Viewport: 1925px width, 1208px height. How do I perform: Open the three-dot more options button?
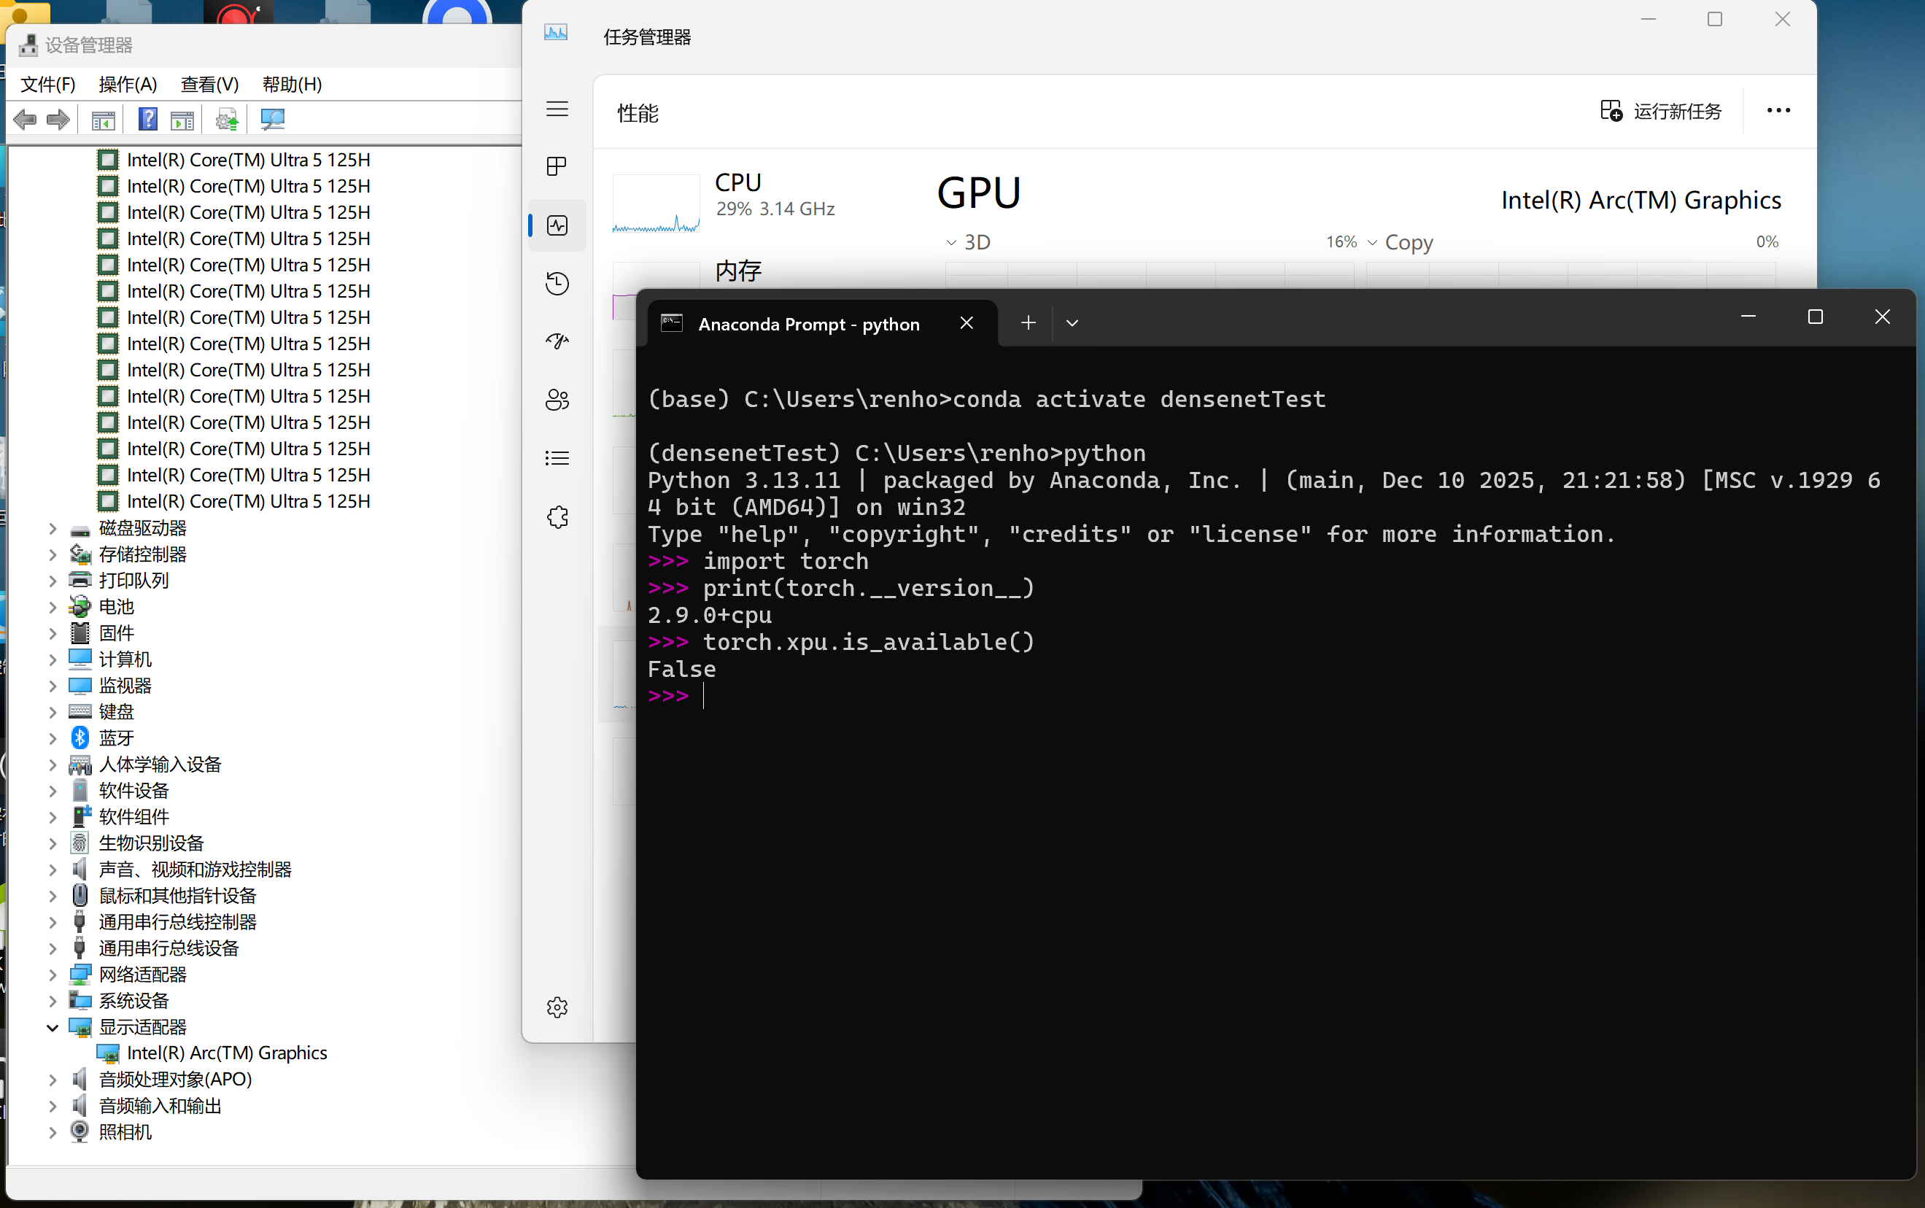(x=1778, y=111)
